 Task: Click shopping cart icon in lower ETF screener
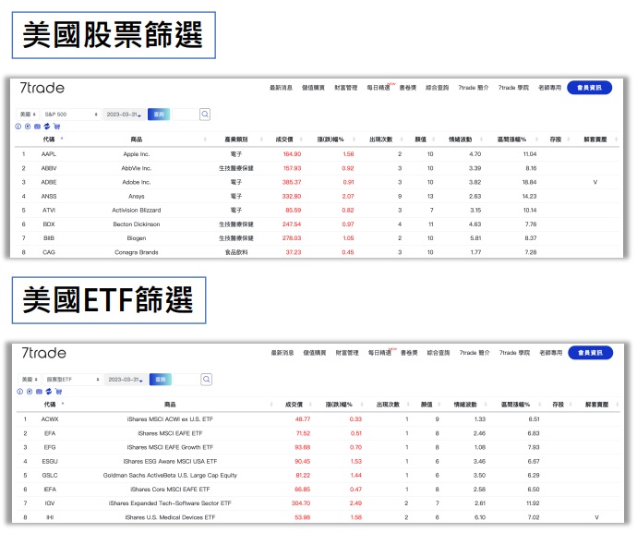(58, 392)
